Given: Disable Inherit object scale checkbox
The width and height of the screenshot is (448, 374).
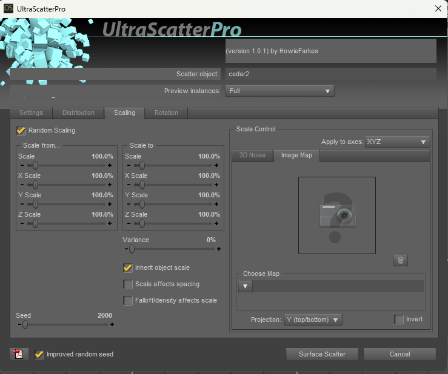Looking at the screenshot, I should pos(128,268).
